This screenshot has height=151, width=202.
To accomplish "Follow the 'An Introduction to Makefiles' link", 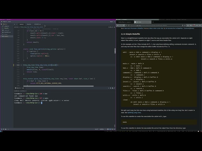I will [174, 28].
